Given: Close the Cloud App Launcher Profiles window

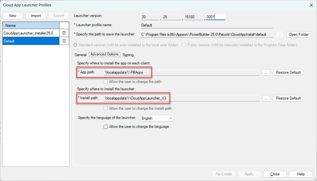Looking at the screenshot, I should (311, 5).
